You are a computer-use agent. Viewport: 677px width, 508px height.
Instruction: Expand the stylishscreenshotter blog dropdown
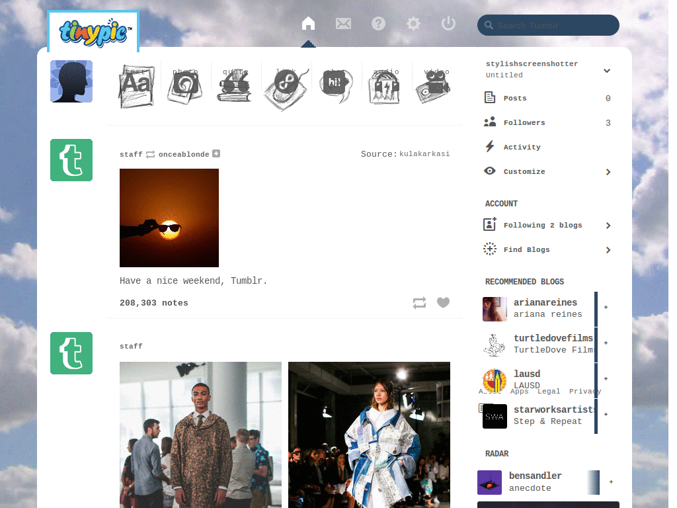tap(607, 70)
